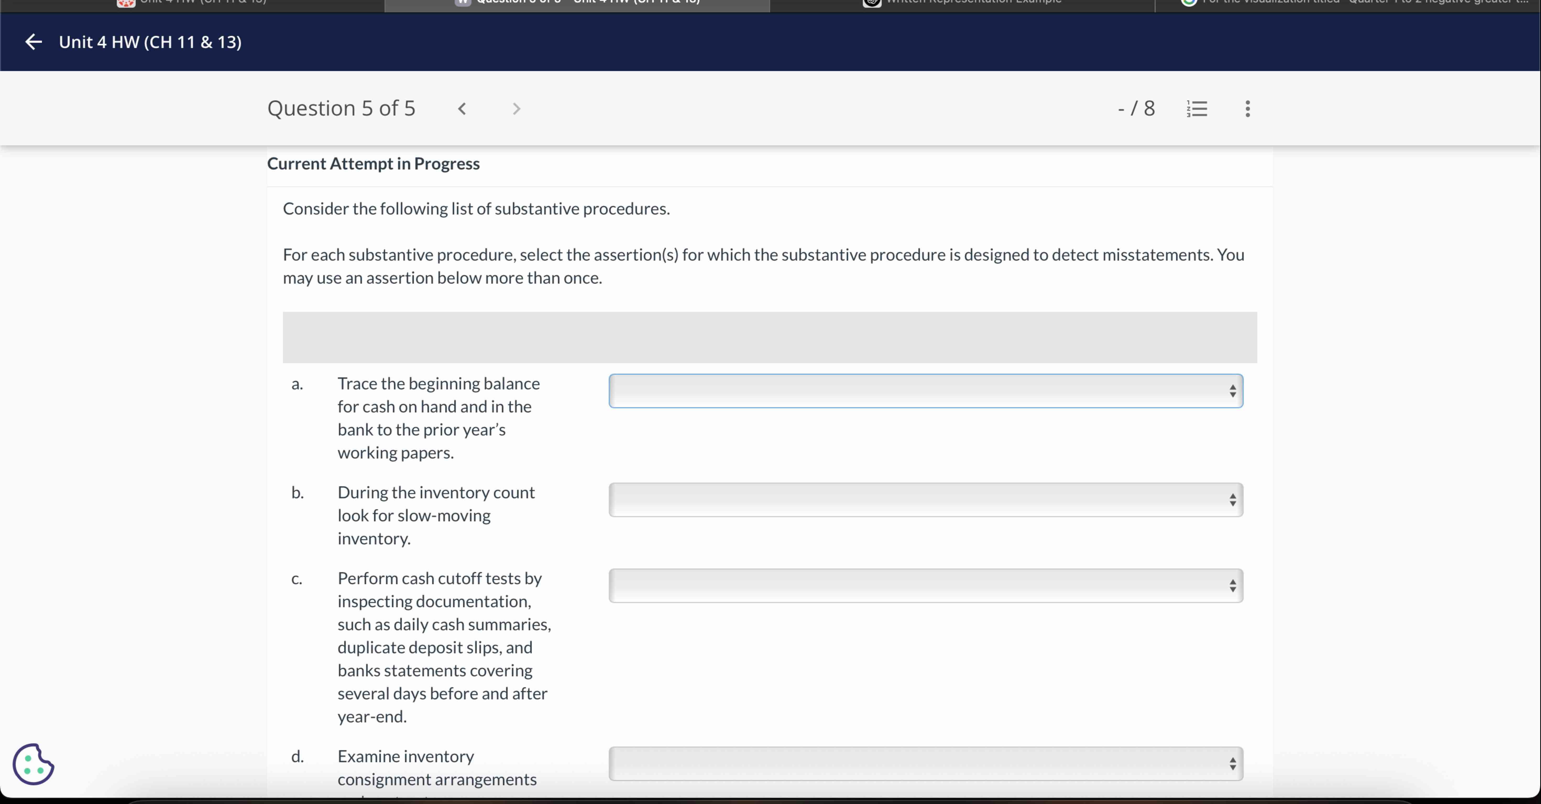Click the back arrow next to Unit 4 HW
The width and height of the screenshot is (1541, 804).
[x=34, y=42]
